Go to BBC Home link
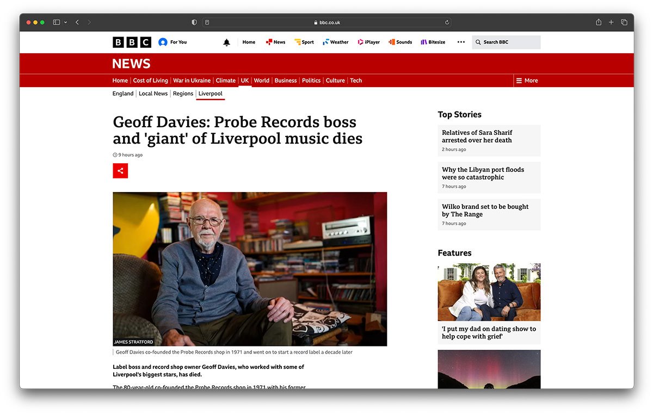Viewport: 653px width, 414px height. click(x=249, y=42)
